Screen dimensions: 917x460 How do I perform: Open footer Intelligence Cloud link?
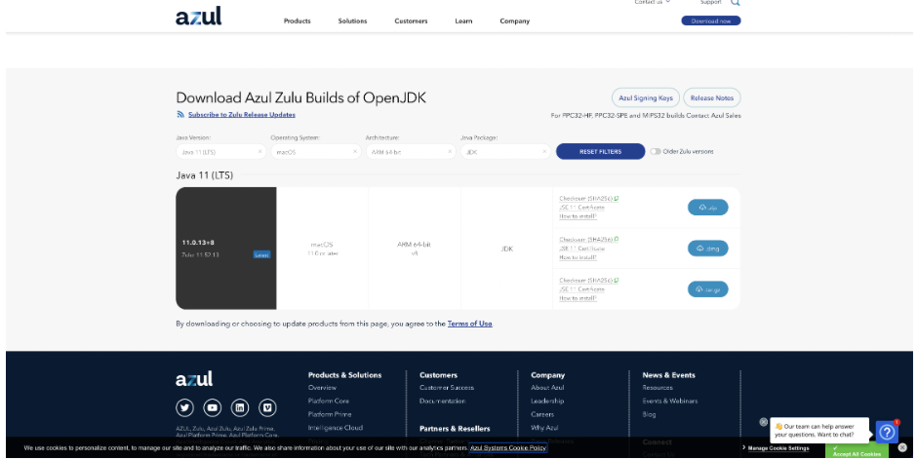click(336, 428)
